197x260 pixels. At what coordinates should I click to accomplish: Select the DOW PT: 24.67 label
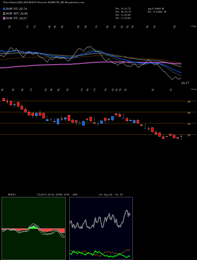click(x=17, y=18)
